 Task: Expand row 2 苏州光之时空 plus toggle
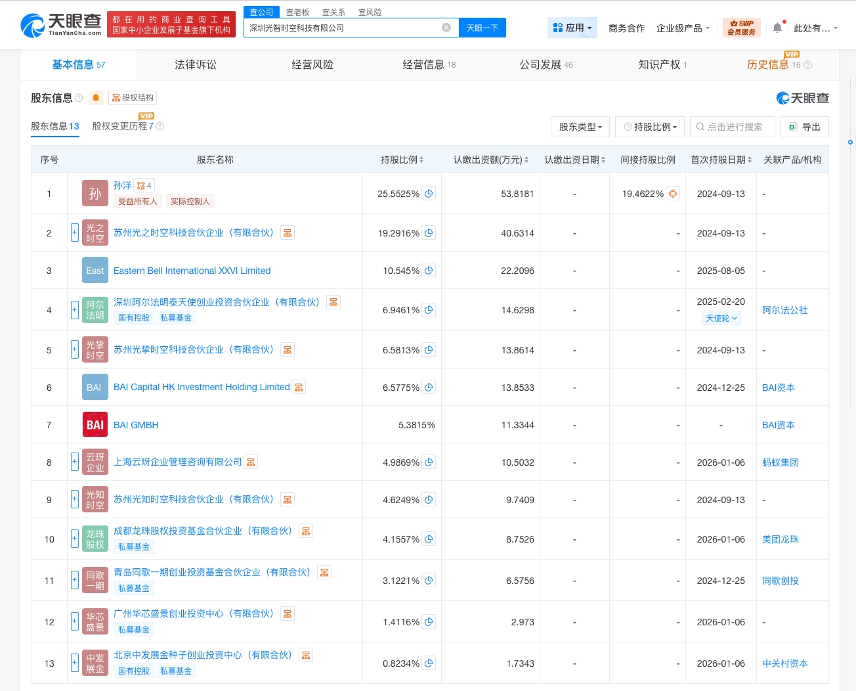click(75, 233)
